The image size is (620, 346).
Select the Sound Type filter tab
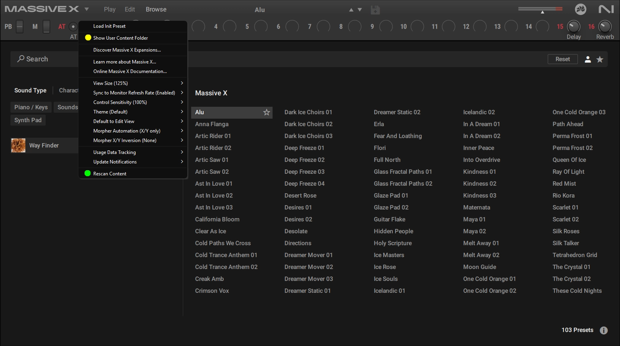(30, 90)
